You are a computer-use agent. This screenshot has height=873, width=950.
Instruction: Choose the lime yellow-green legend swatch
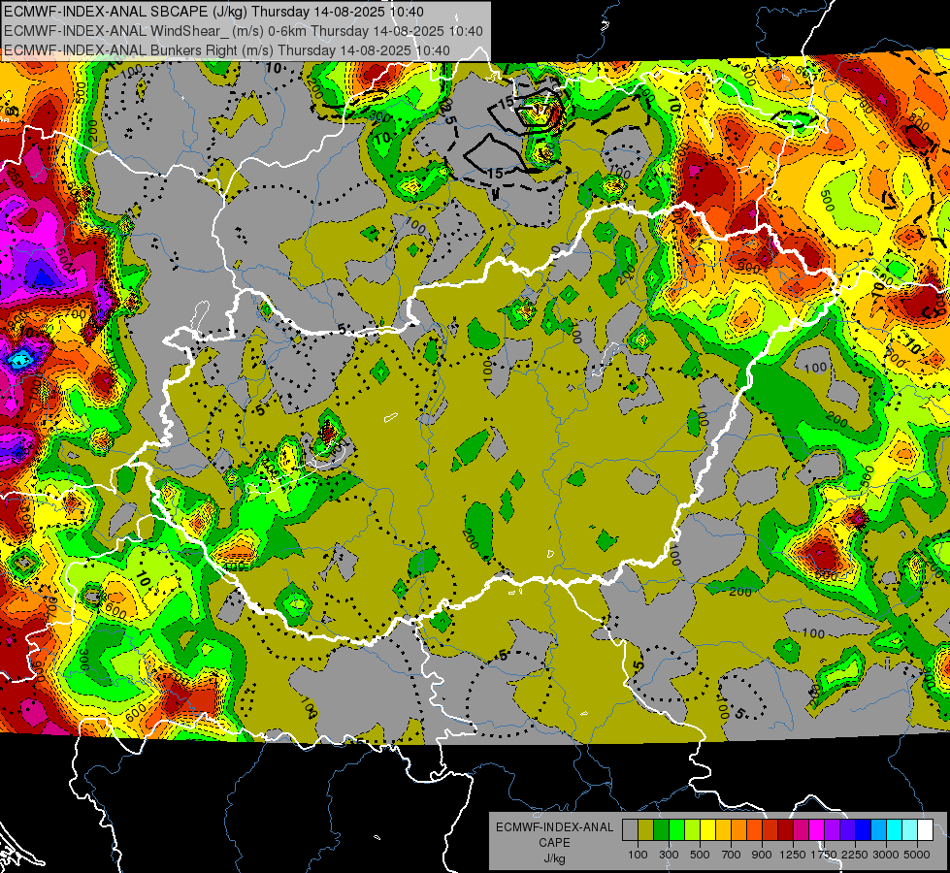tap(693, 830)
